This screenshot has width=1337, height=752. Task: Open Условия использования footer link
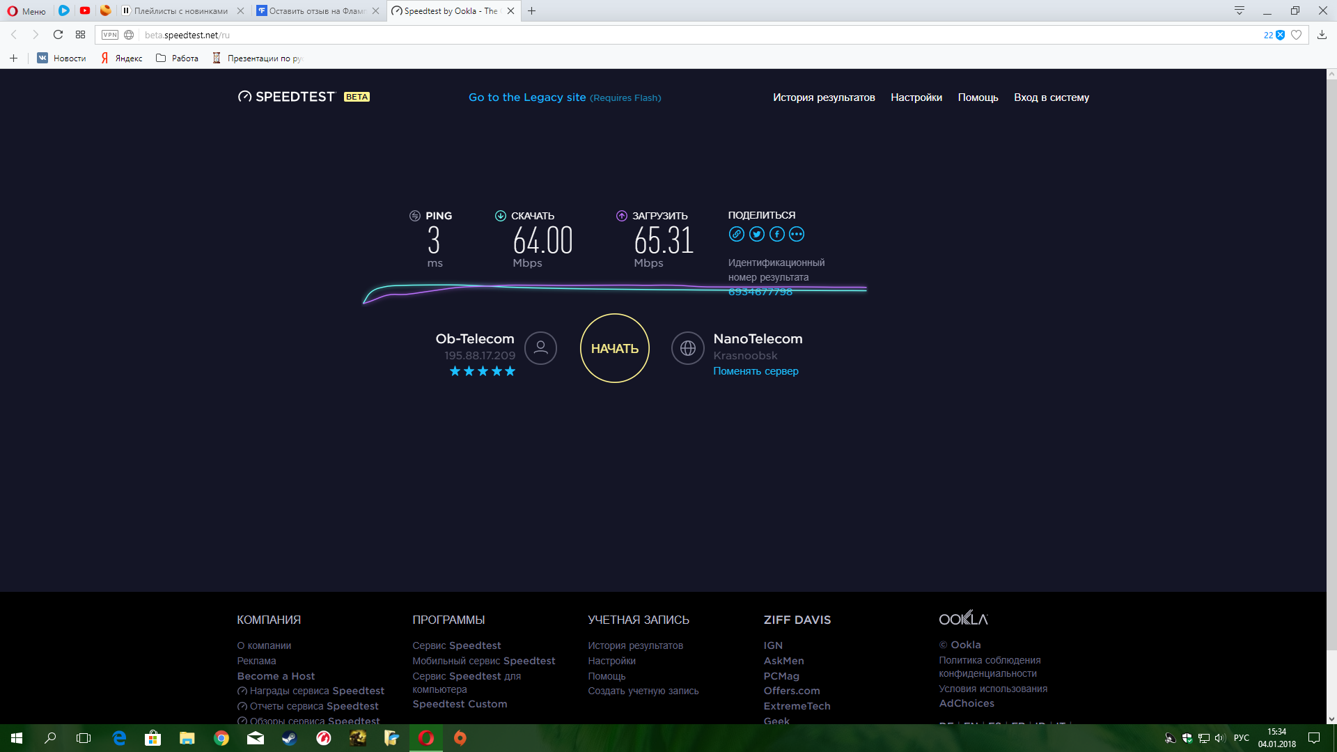pos(993,689)
